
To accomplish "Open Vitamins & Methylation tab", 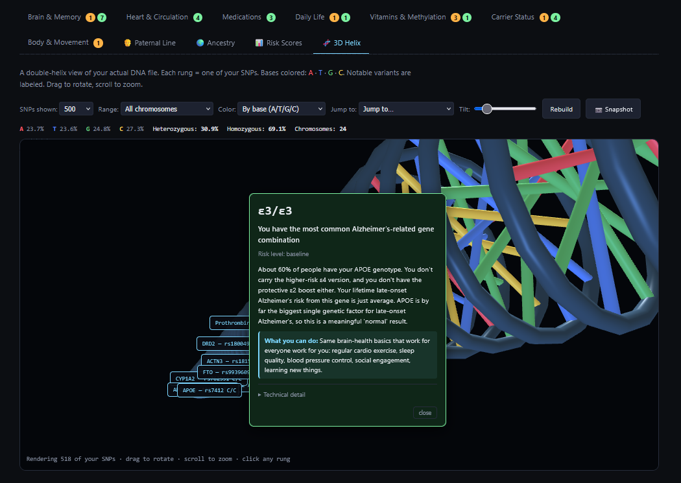I will click(420, 18).
